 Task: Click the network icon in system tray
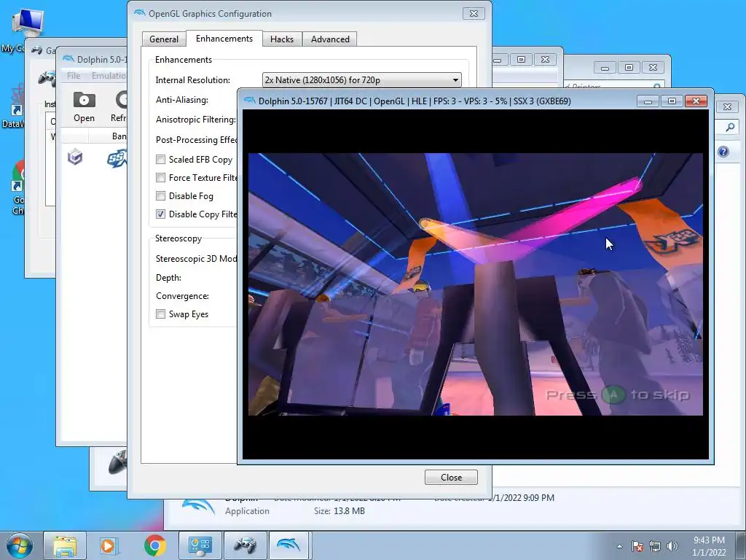point(655,546)
